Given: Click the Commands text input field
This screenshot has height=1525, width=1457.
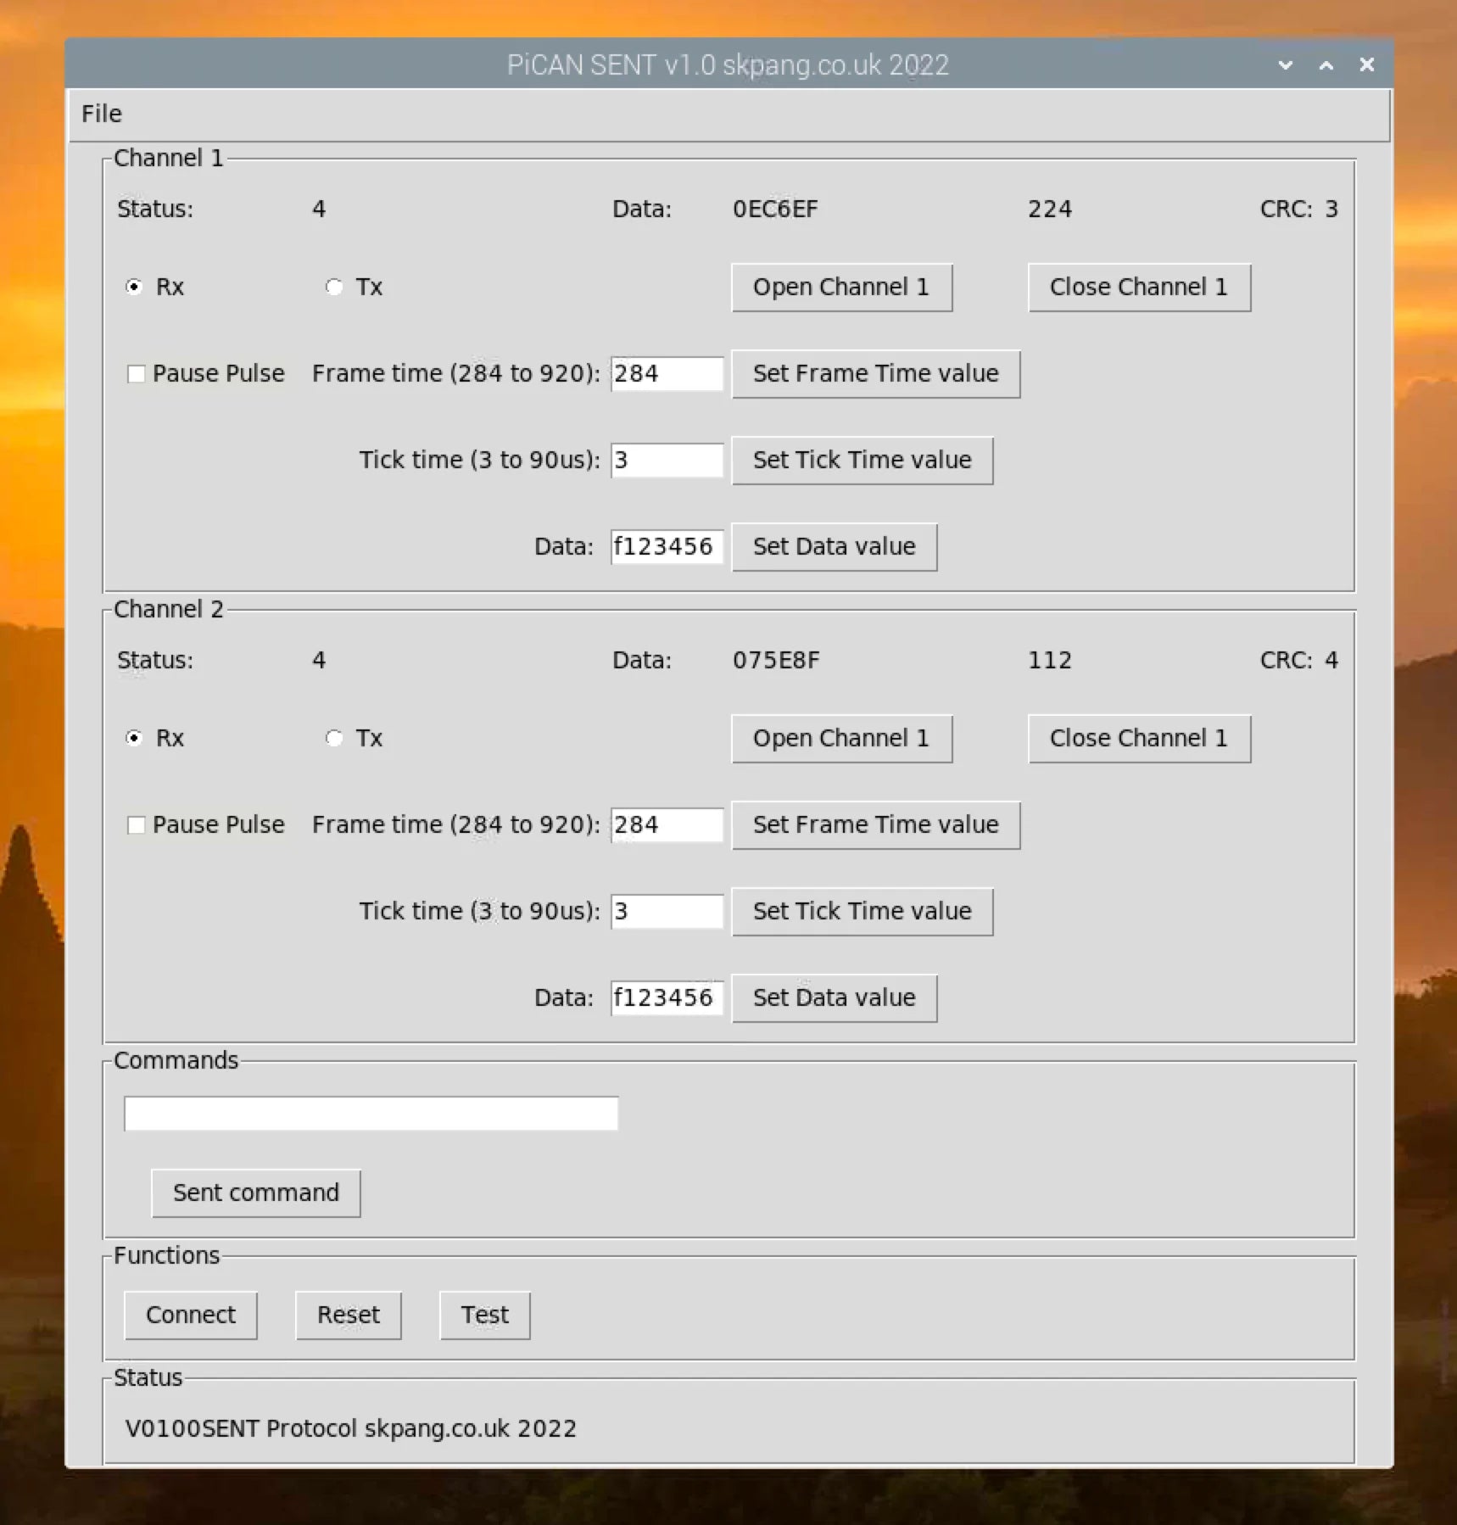Looking at the screenshot, I should click(x=371, y=1112).
